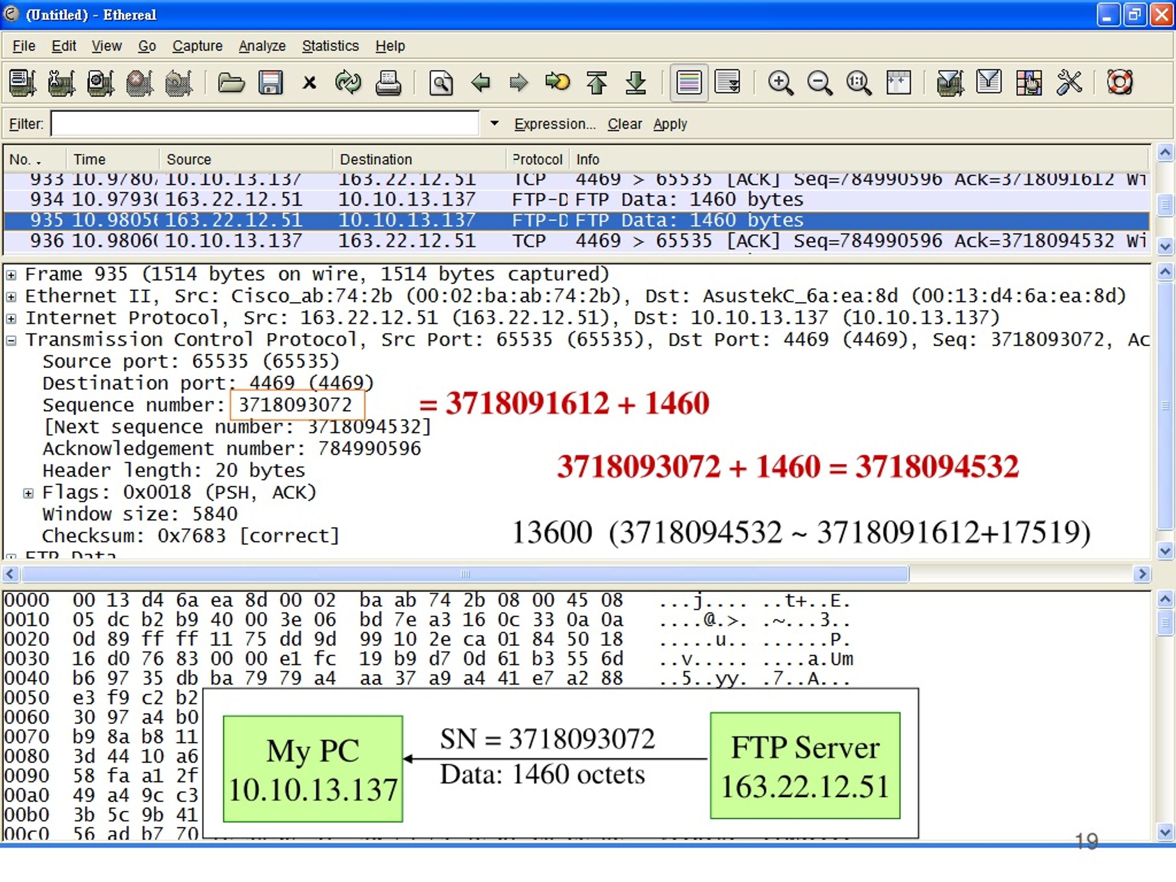Open help lifebuoy icon
The height and width of the screenshot is (882, 1176).
click(x=1119, y=82)
